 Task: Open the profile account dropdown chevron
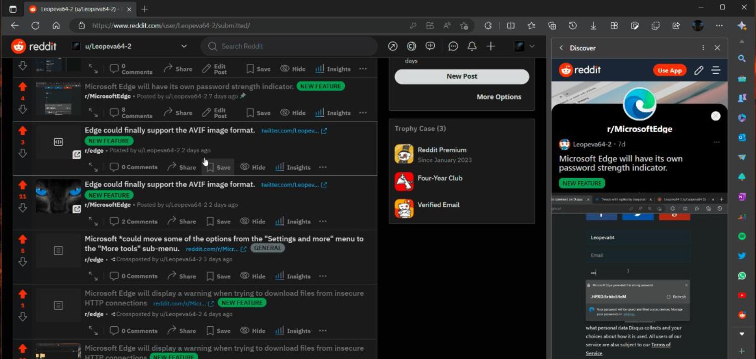[x=532, y=46]
